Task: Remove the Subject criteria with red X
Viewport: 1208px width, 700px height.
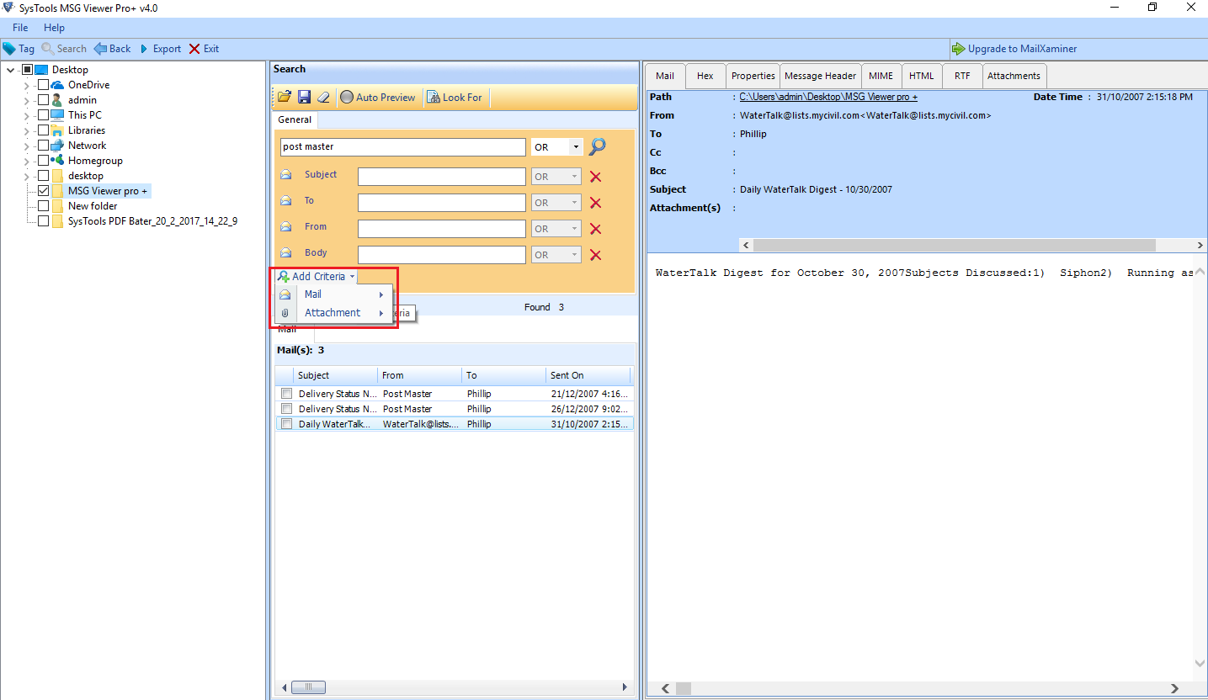Action: tap(595, 177)
